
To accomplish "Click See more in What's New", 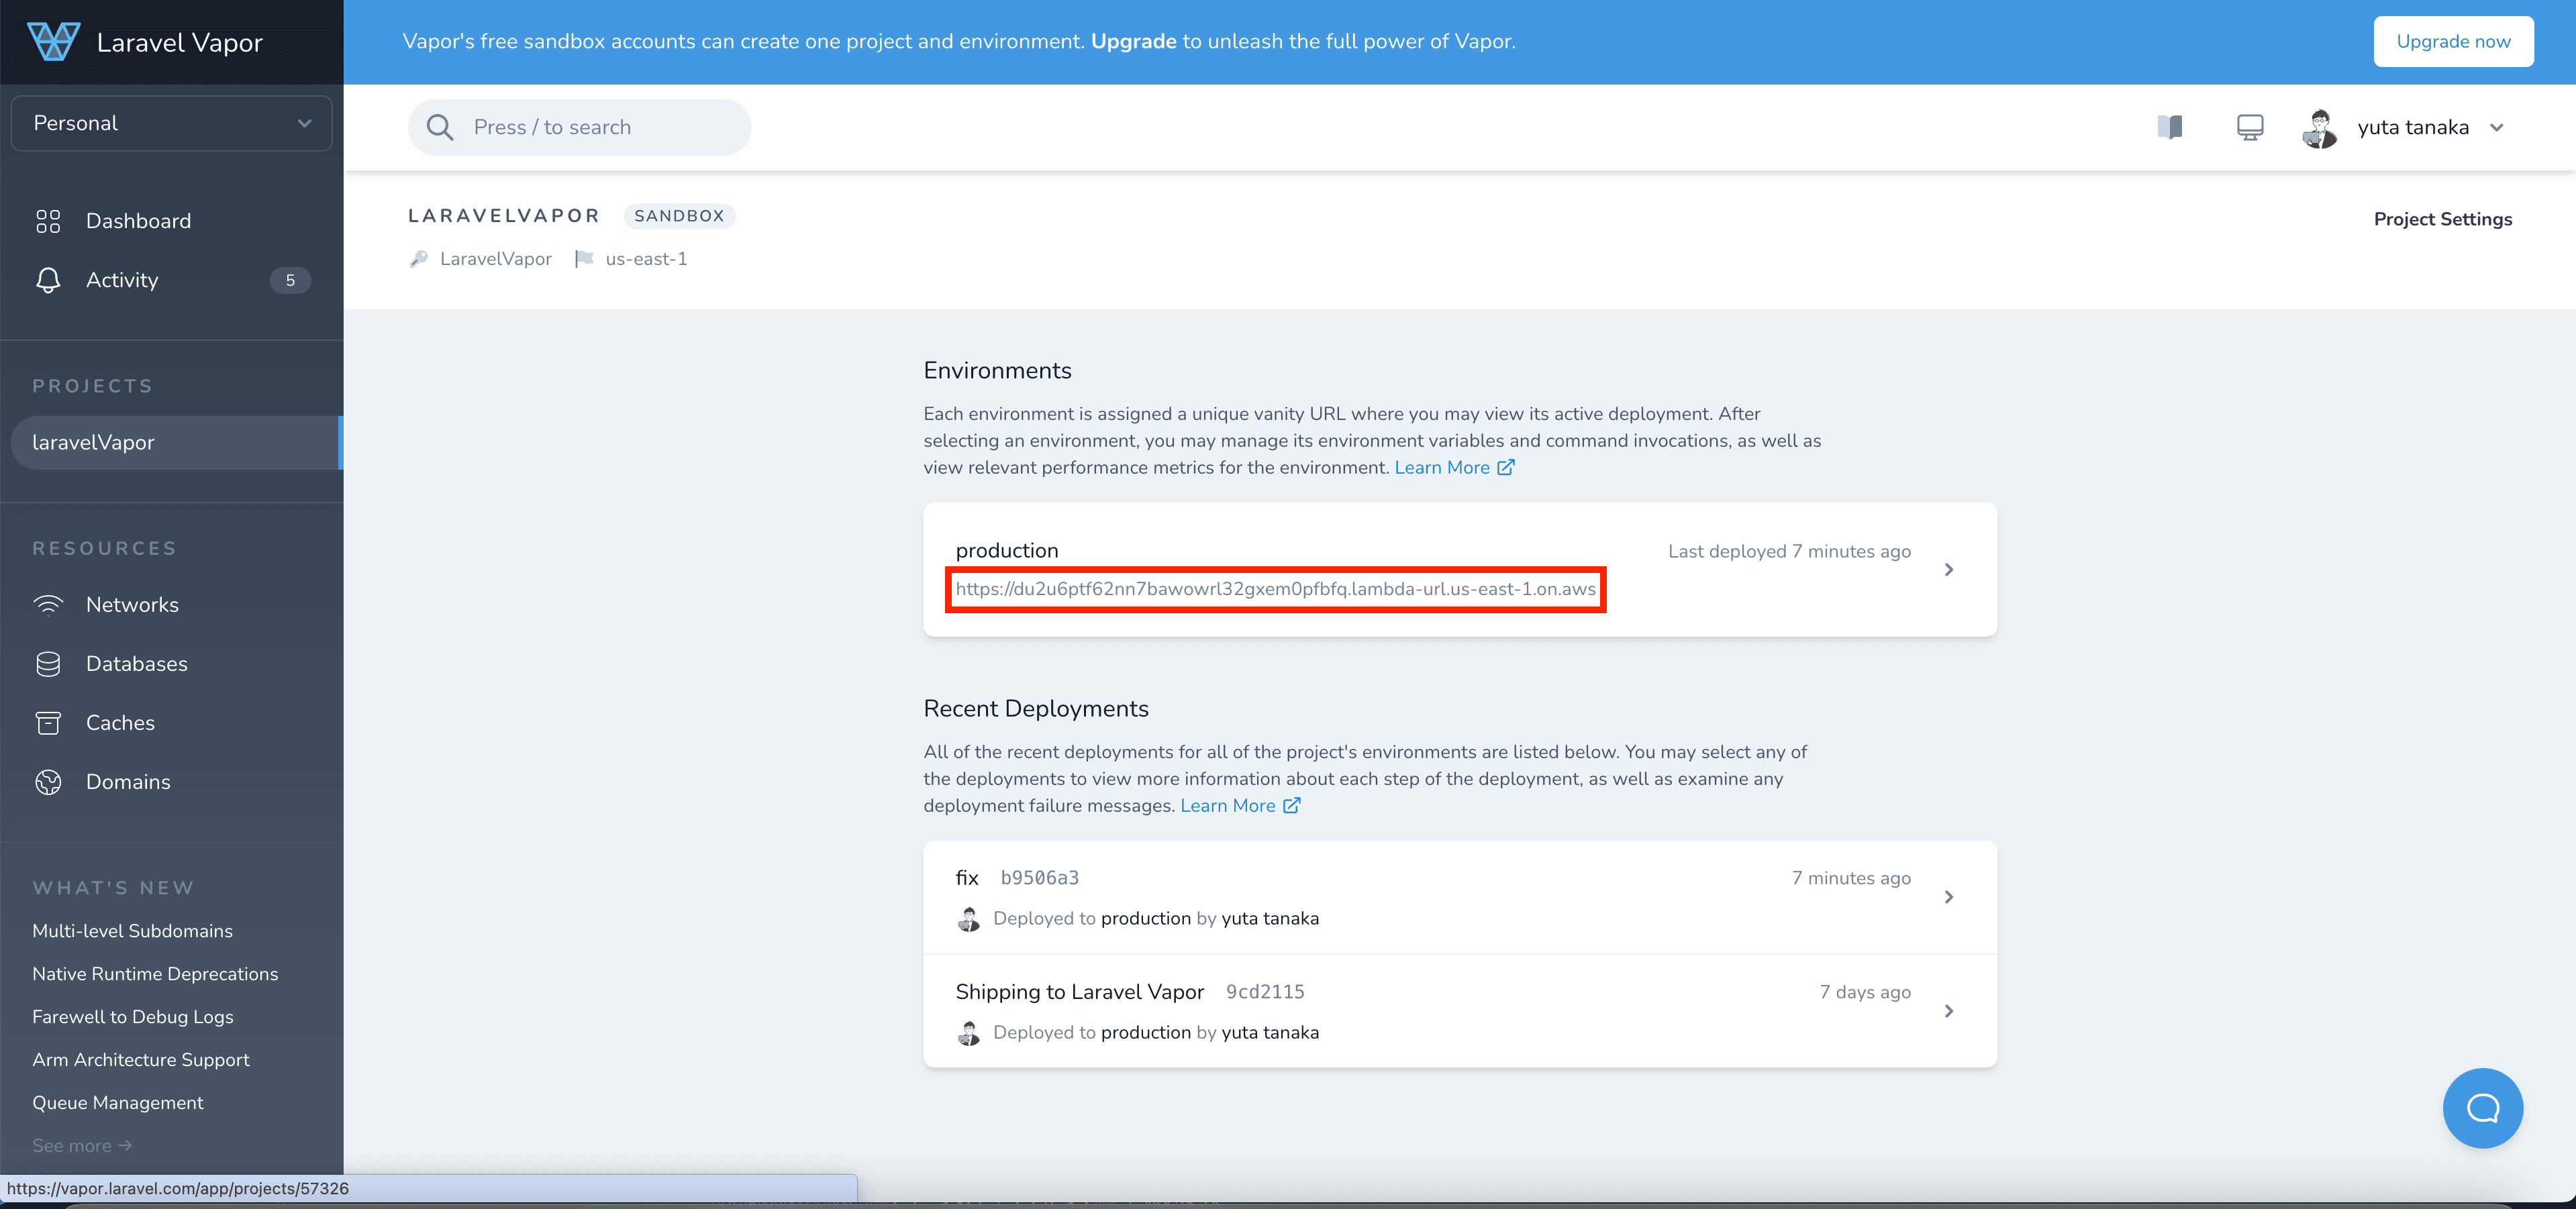I will 82,1145.
